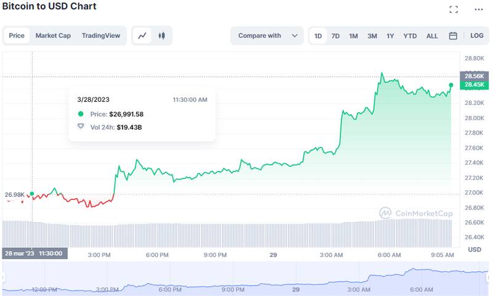
Task: Click the chart's latest price endpoint dot
Action: tap(451, 85)
